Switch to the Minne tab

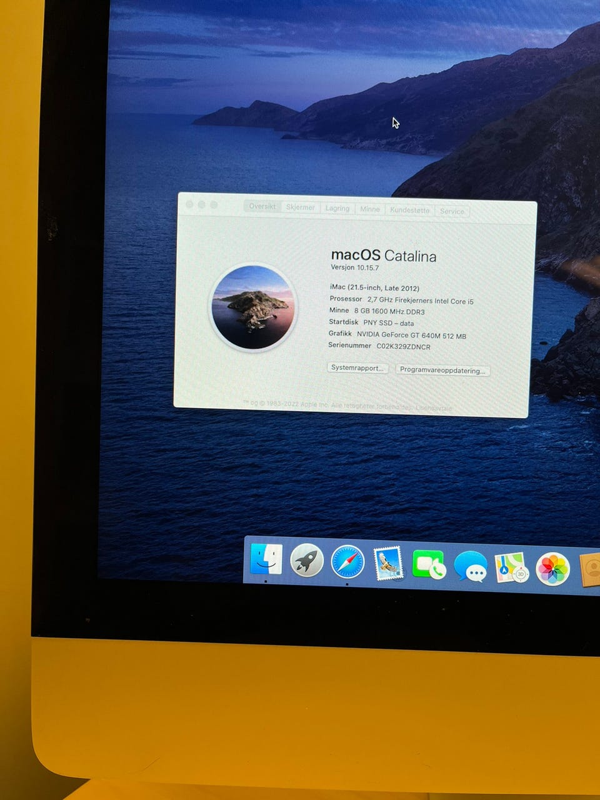pyautogui.click(x=370, y=209)
